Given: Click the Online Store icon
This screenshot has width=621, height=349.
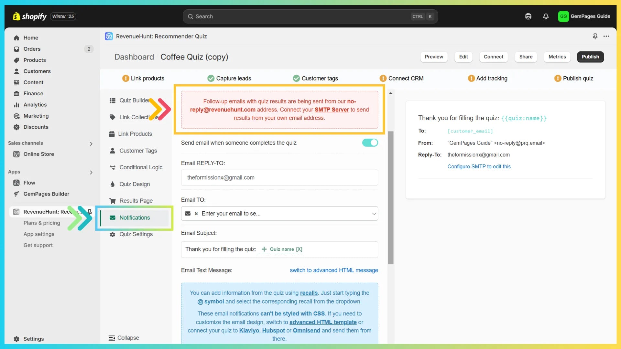Looking at the screenshot, I should pos(16,154).
